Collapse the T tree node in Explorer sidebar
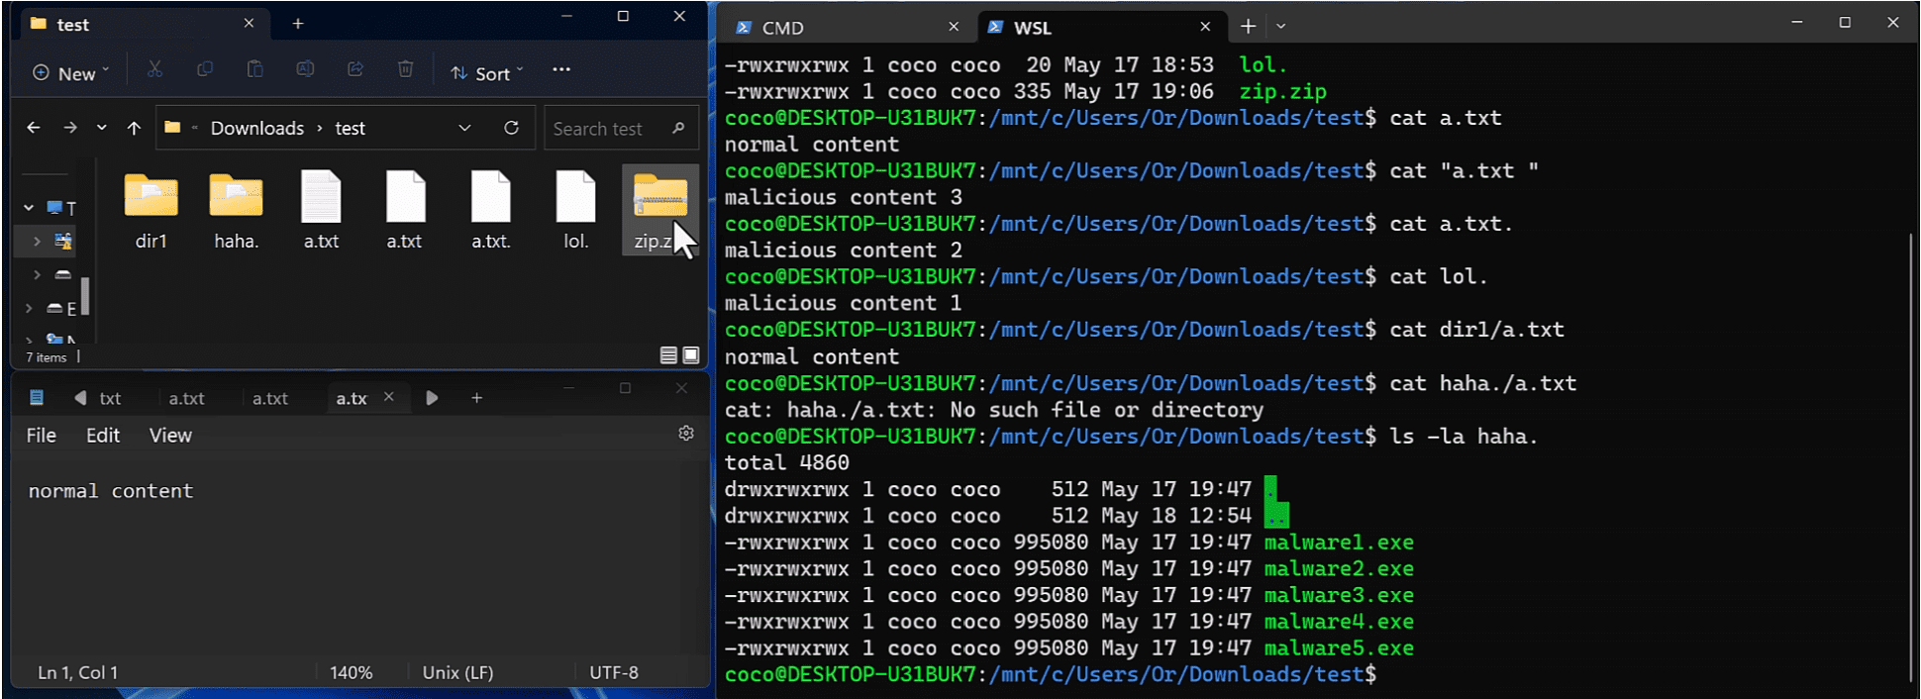Viewport: 1921px width, 699px height. coord(29,208)
